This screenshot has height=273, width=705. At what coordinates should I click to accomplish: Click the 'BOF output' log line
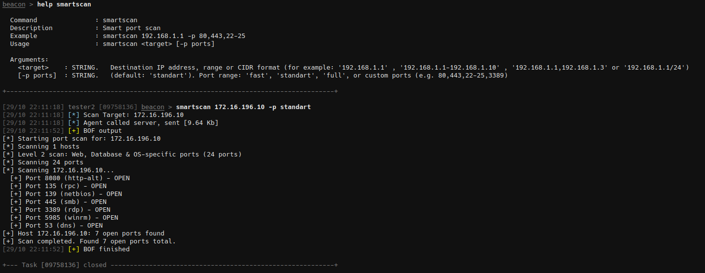pos(102,131)
